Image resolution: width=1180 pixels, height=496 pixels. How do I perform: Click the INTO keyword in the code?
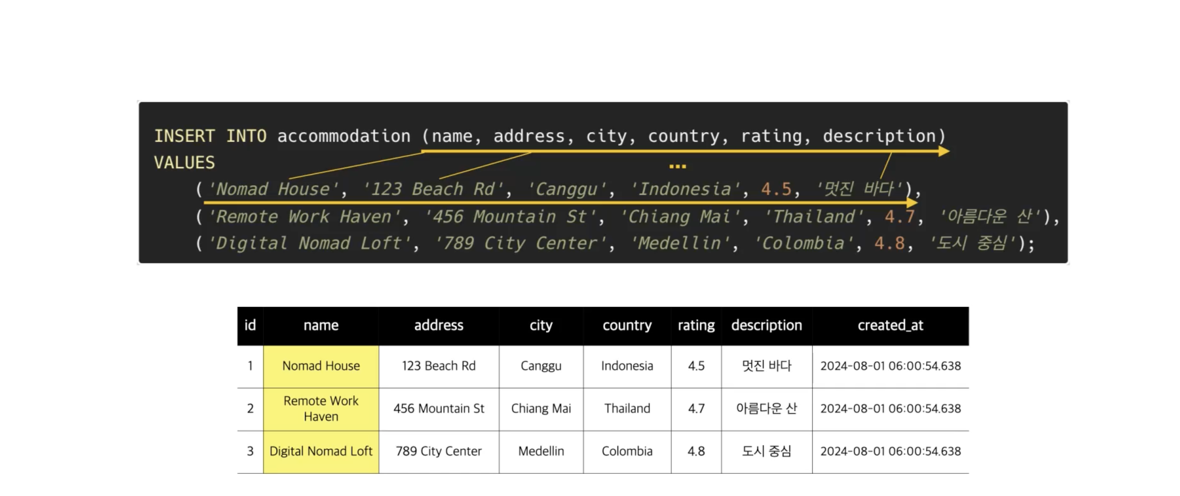tap(246, 136)
